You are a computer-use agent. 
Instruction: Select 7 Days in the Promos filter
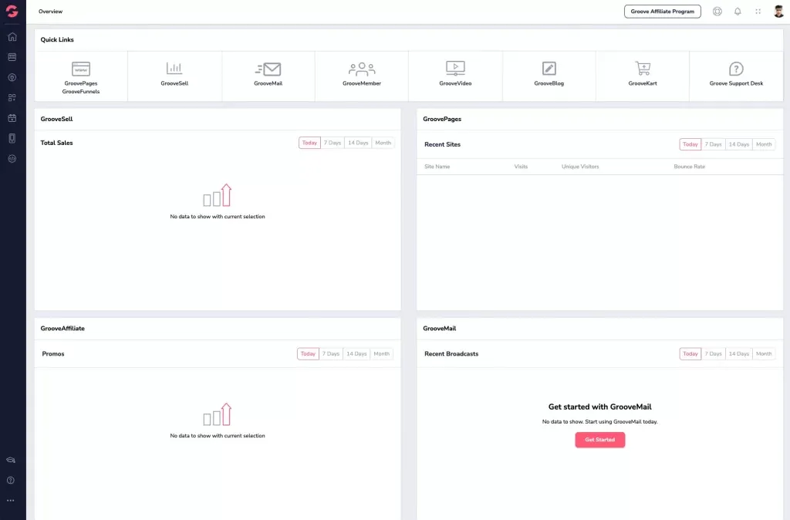(x=330, y=353)
